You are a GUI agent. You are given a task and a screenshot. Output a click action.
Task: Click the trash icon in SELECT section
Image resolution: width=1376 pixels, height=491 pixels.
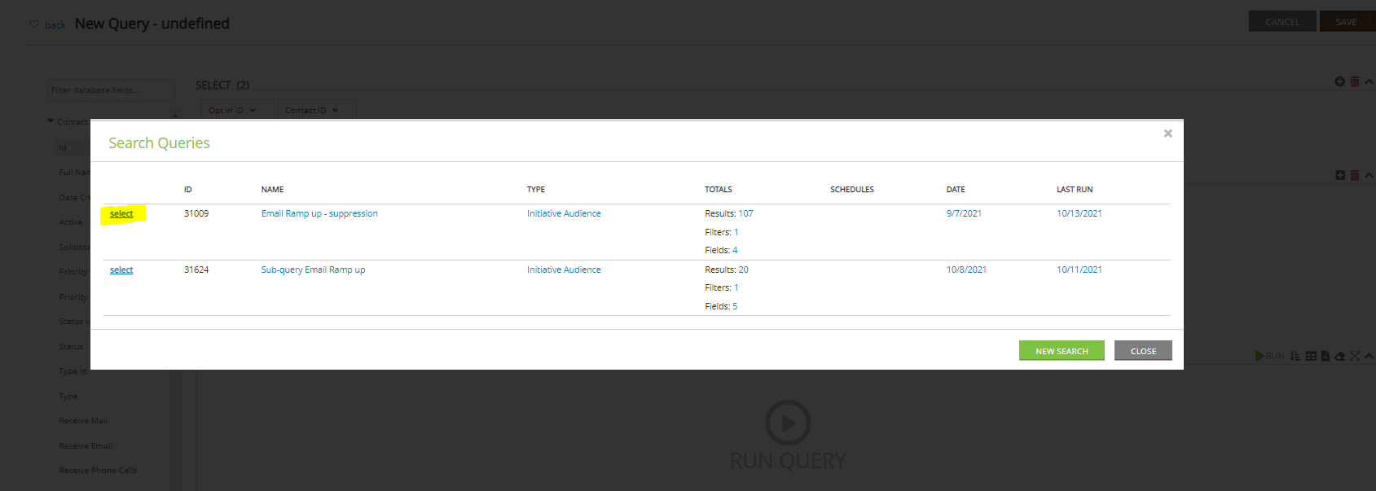pyautogui.click(x=1355, y=81)
